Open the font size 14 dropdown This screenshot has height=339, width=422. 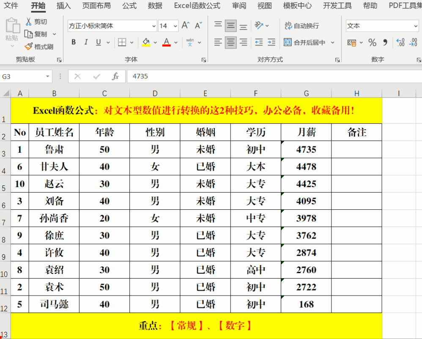coord(175,26)
